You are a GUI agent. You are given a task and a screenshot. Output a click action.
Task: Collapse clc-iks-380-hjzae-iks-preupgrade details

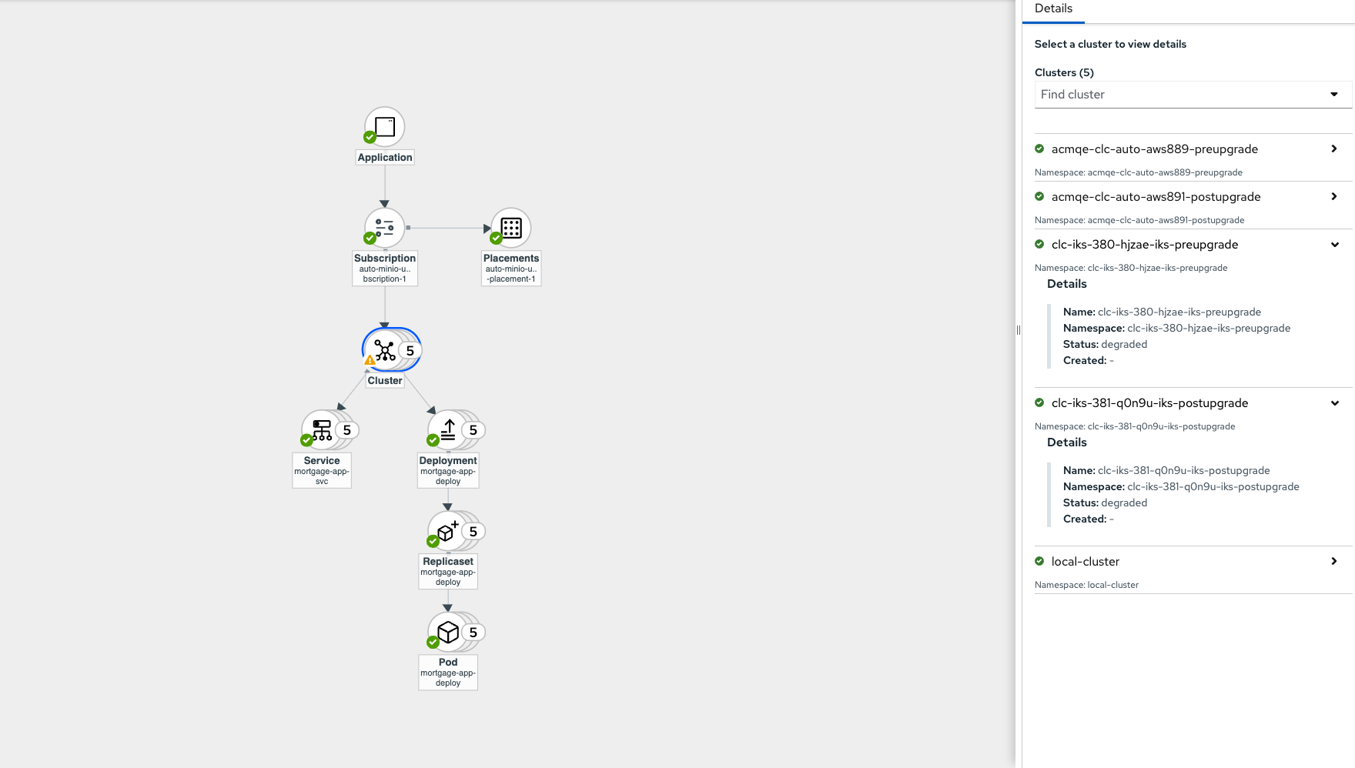tap(1334, 245)
